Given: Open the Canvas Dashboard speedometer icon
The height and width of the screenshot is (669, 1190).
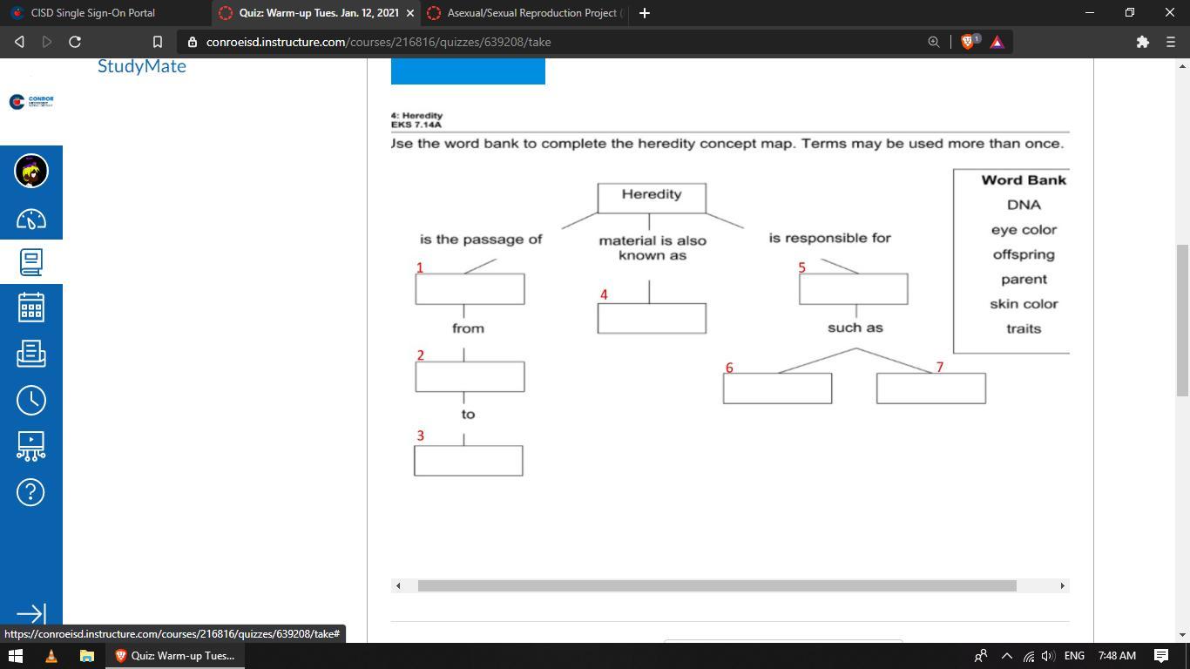Looking at the screenshot, I should tap(31, 219).
